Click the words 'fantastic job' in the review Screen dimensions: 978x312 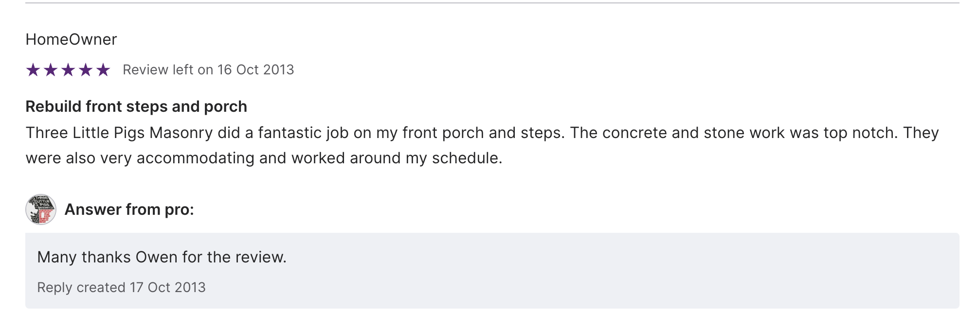[303, 133]
